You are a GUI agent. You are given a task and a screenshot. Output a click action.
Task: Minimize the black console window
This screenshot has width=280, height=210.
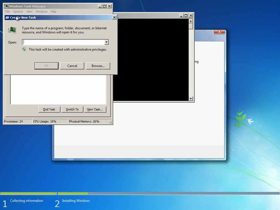click(181, 16)
